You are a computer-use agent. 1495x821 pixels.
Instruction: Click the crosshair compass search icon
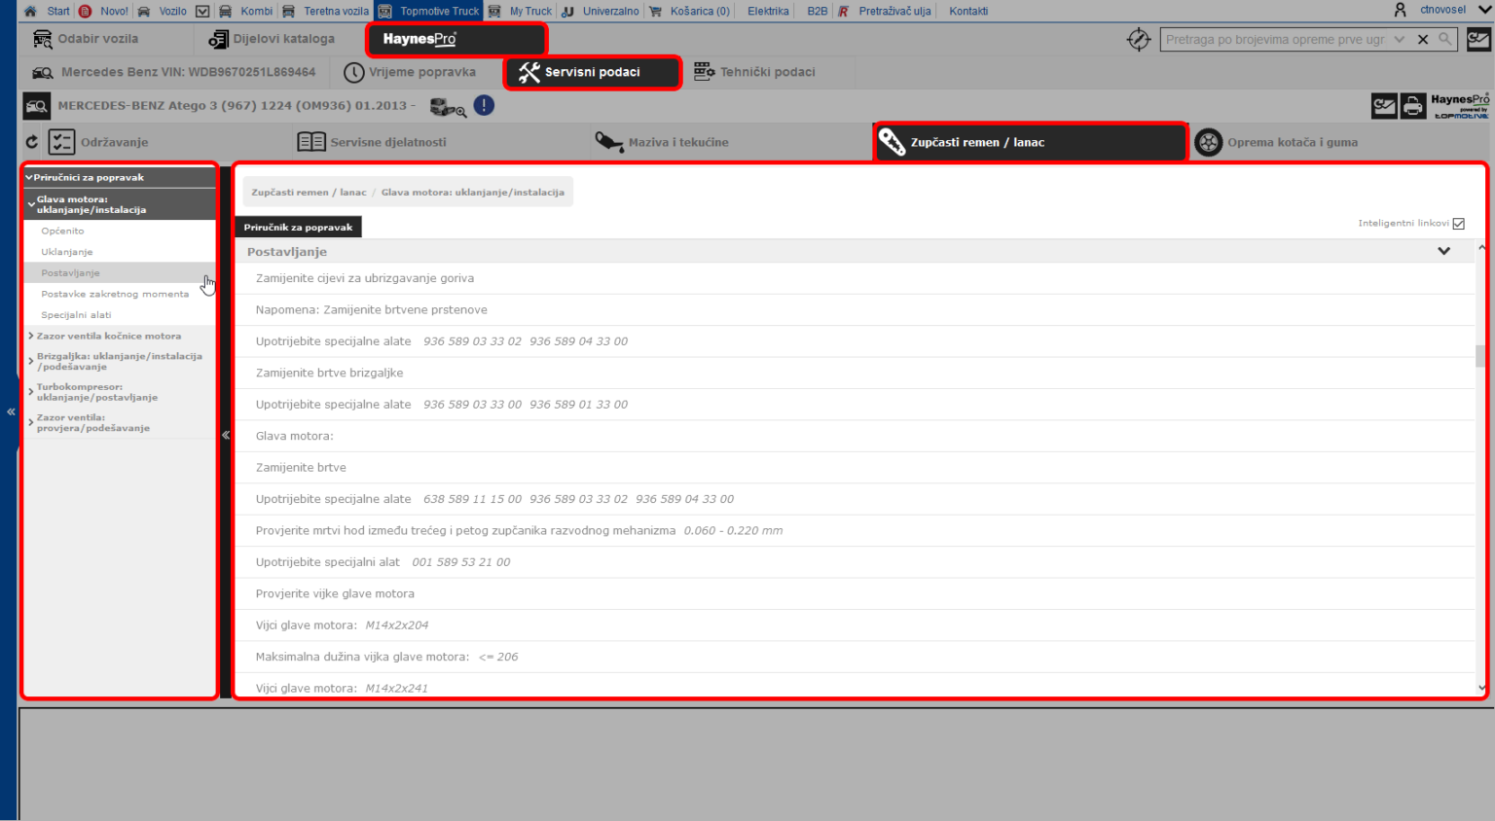pos(1138,40)
